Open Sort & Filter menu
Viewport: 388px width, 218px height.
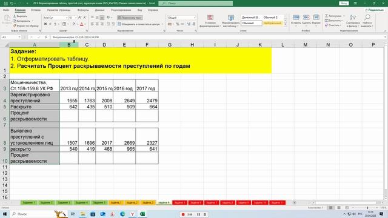pyautogui.click(x=353, y=21)
